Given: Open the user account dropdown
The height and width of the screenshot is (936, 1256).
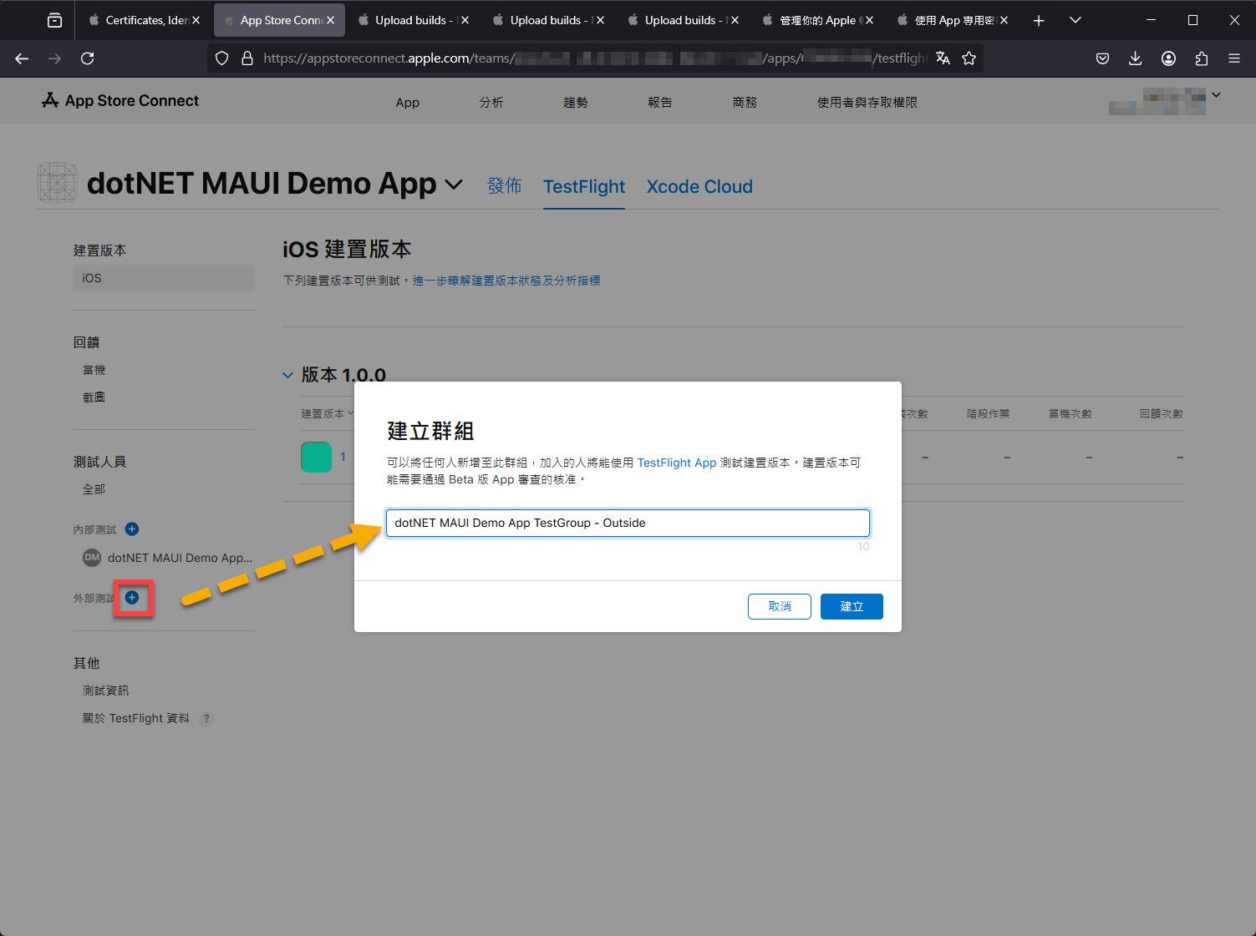Looking at the screenshot, I should [1216, 95].
